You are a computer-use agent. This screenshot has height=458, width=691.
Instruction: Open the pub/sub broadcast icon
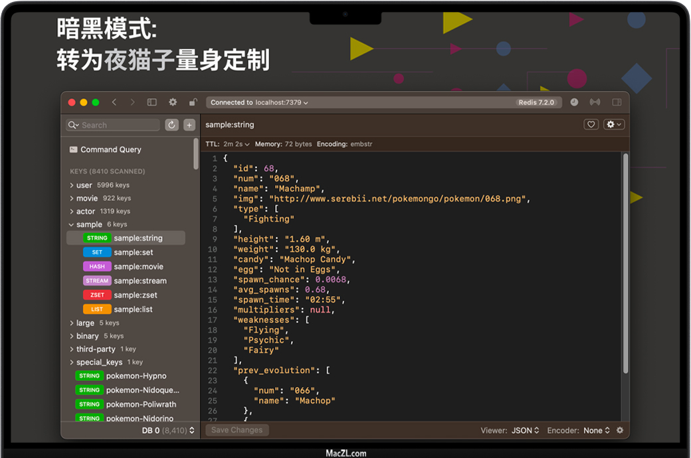[595, 102]
